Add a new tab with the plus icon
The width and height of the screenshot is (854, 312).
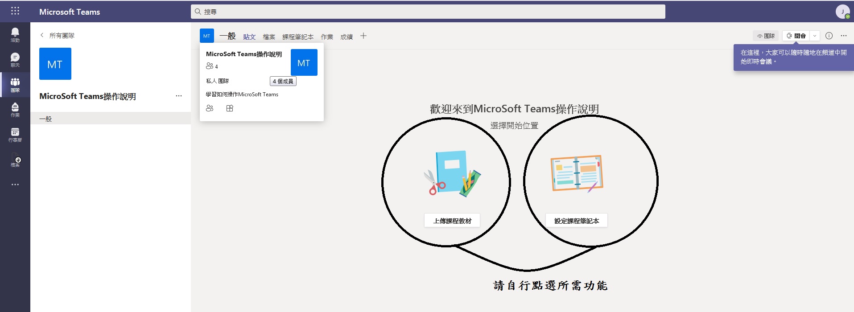coord(363,36)
